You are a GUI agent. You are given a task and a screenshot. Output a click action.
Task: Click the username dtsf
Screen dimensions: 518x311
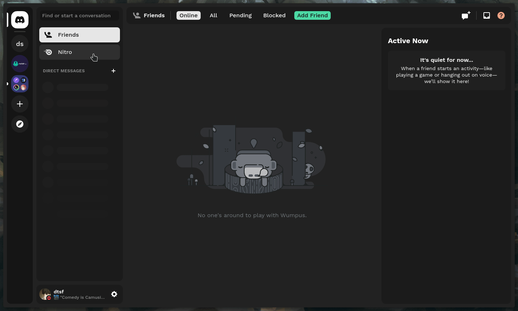(x=59, y=292)
